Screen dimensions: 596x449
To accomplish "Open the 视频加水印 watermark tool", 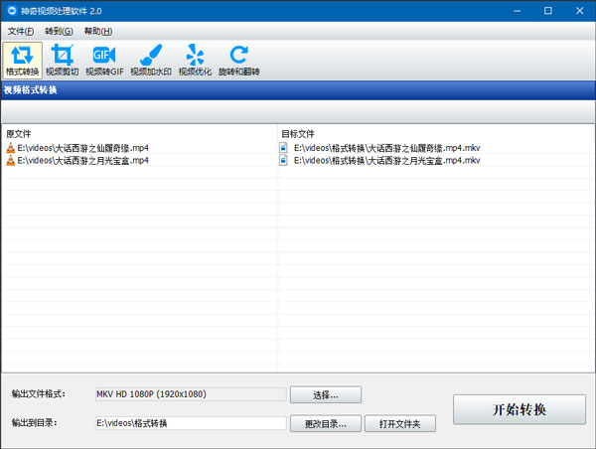I will [x=151, y=60].
